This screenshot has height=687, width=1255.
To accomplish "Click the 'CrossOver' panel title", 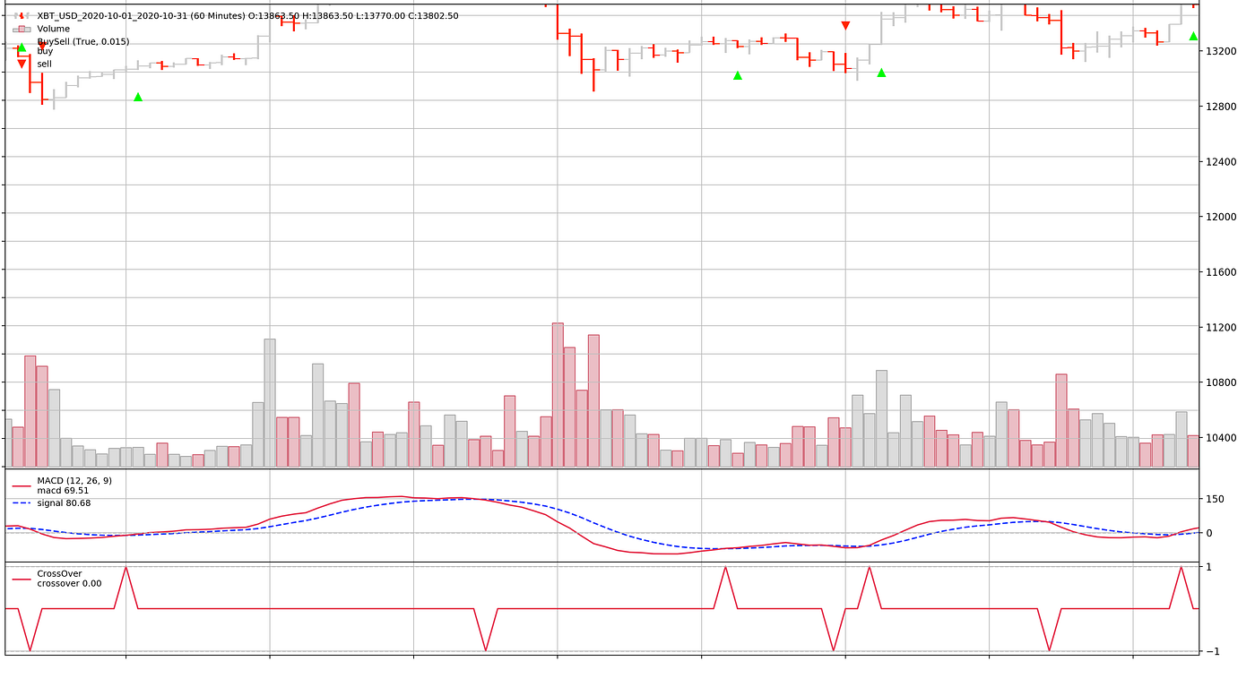I will tap(59, 573).
